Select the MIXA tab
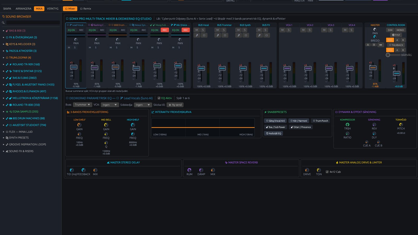 tap(39, 9)
